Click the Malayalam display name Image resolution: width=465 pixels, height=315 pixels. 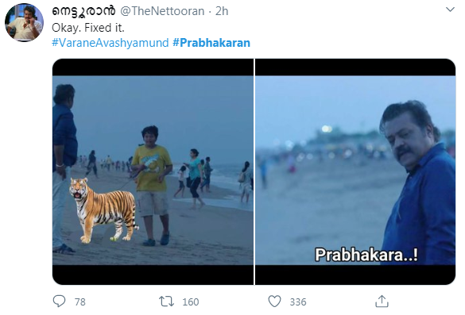[83, 11]
